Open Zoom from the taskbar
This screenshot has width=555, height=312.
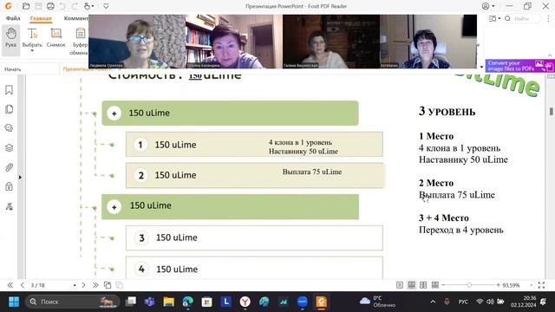tap(303, 302)
